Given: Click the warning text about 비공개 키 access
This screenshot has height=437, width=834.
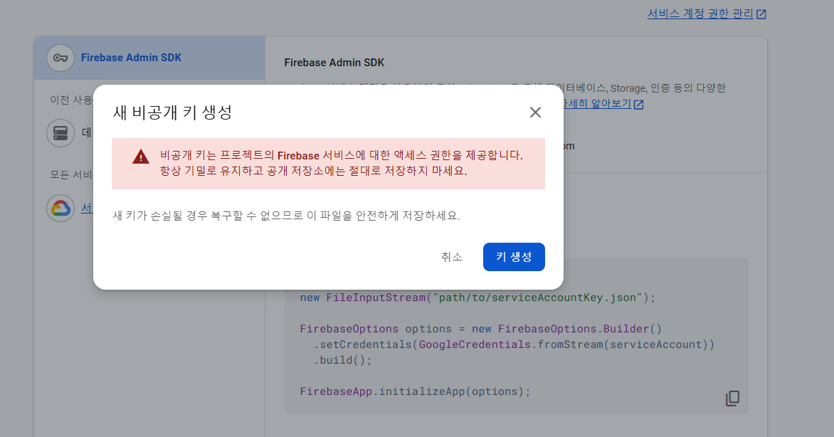Looking at the screenshot, I should tap(342, 163).
